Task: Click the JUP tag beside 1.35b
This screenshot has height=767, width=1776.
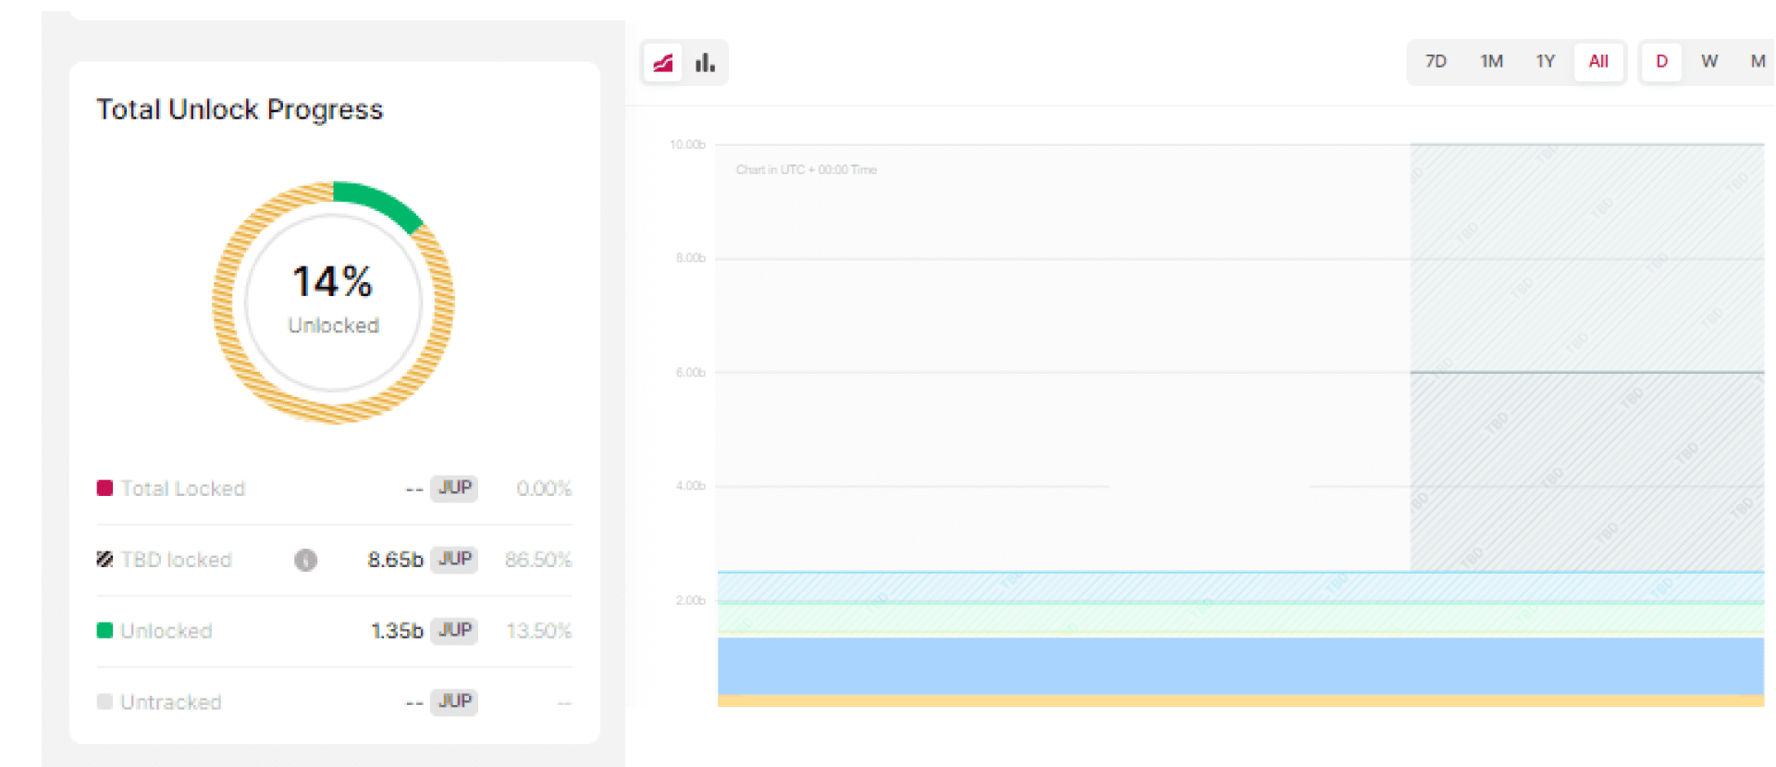Action: coord(454,630)
